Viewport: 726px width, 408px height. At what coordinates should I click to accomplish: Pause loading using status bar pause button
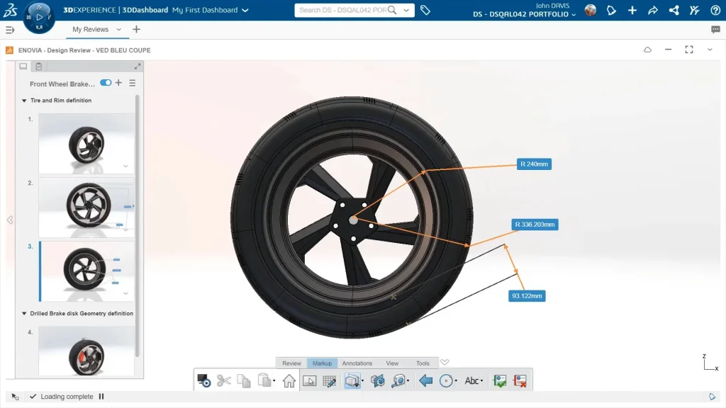101,397
